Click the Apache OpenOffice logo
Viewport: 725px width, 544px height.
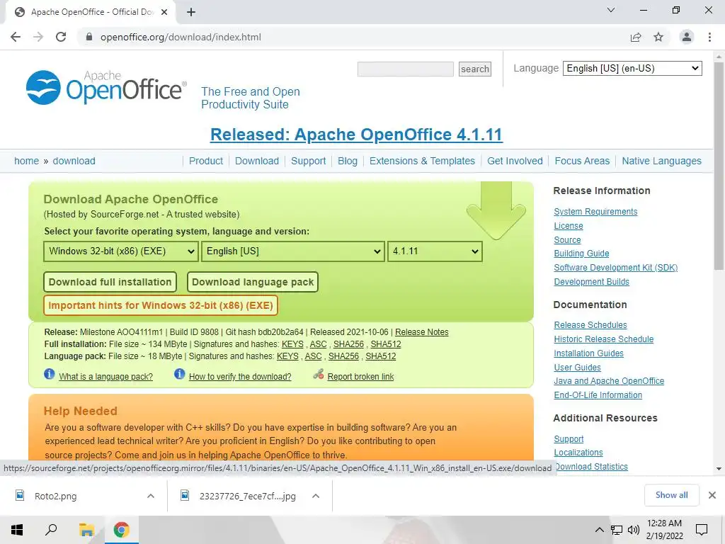coord(106,87)
